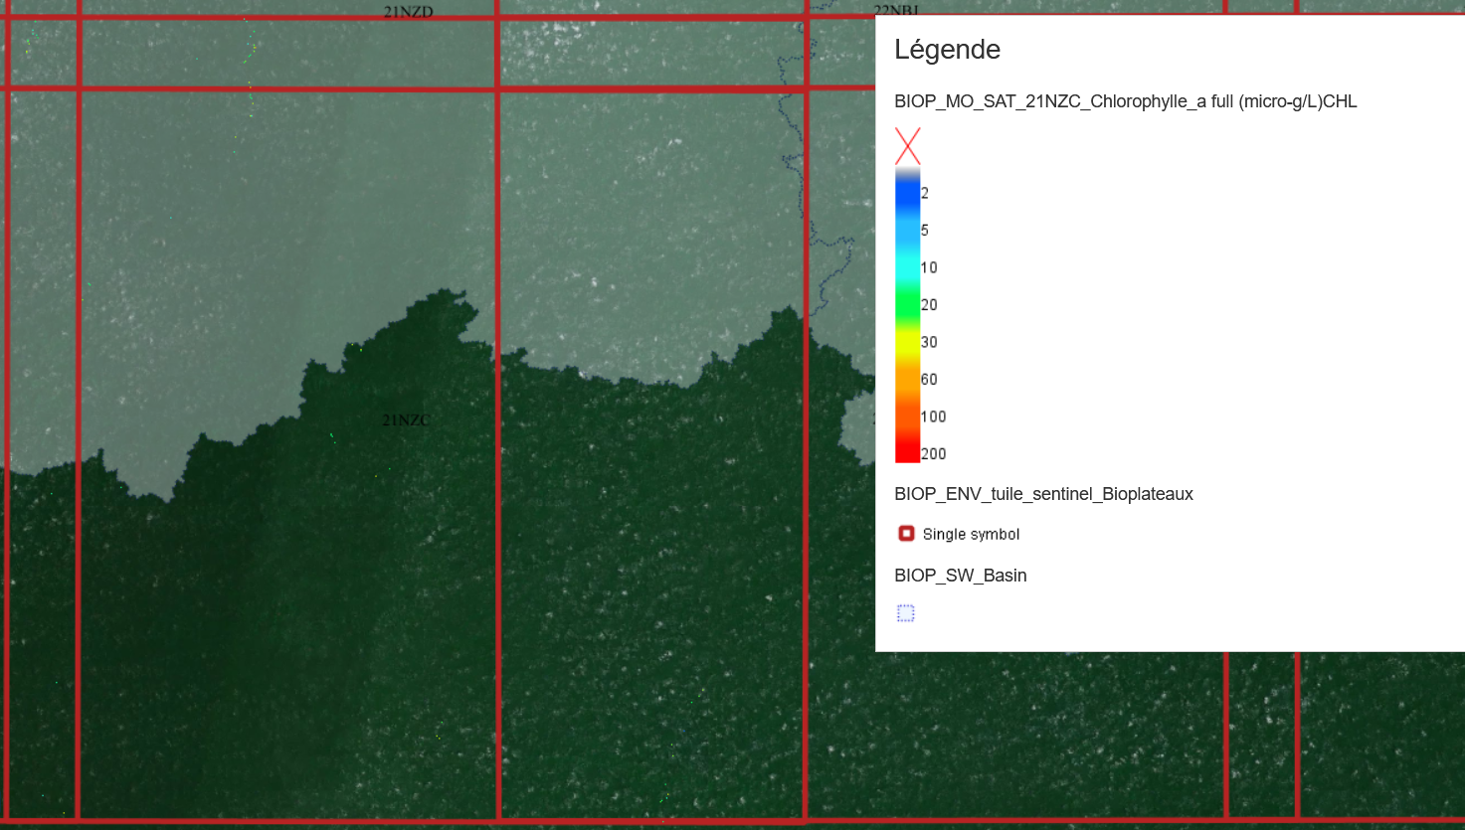The height and width of the screenshot is (830, 1465).
Task: Select the BIOP_MO_SAT_21NZC Chlorophylle_a layer name
Action: pos(1125,101)
